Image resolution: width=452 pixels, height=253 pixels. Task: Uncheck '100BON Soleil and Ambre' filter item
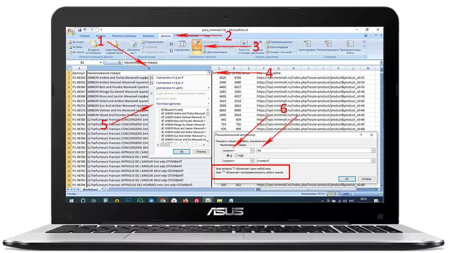(163, 132)
